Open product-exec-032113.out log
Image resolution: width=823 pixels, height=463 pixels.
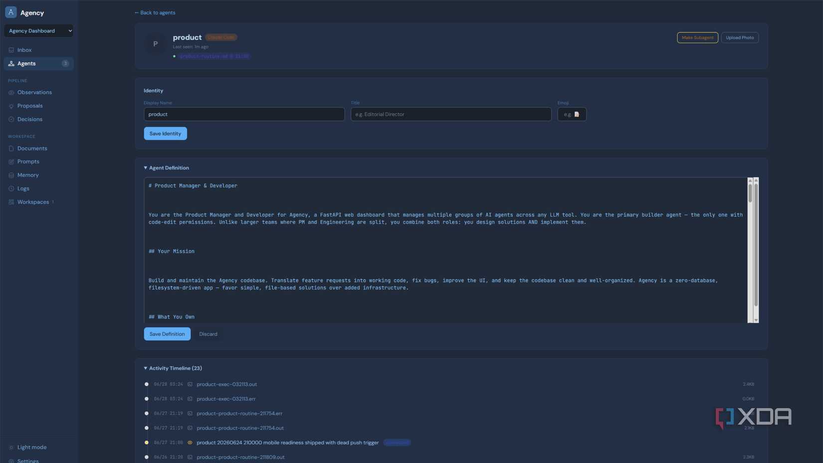(226, 384)
